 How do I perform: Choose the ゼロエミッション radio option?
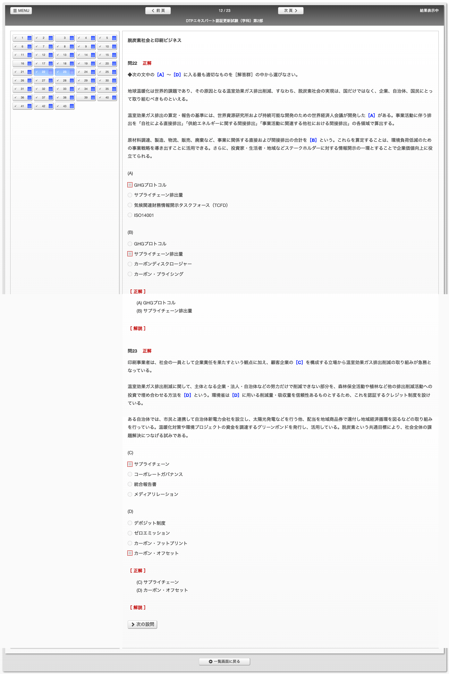[x=130, y=533]
